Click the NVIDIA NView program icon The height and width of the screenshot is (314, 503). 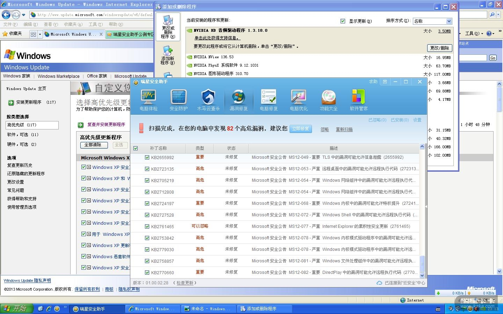pyautogui.click(x=190, y=57)
